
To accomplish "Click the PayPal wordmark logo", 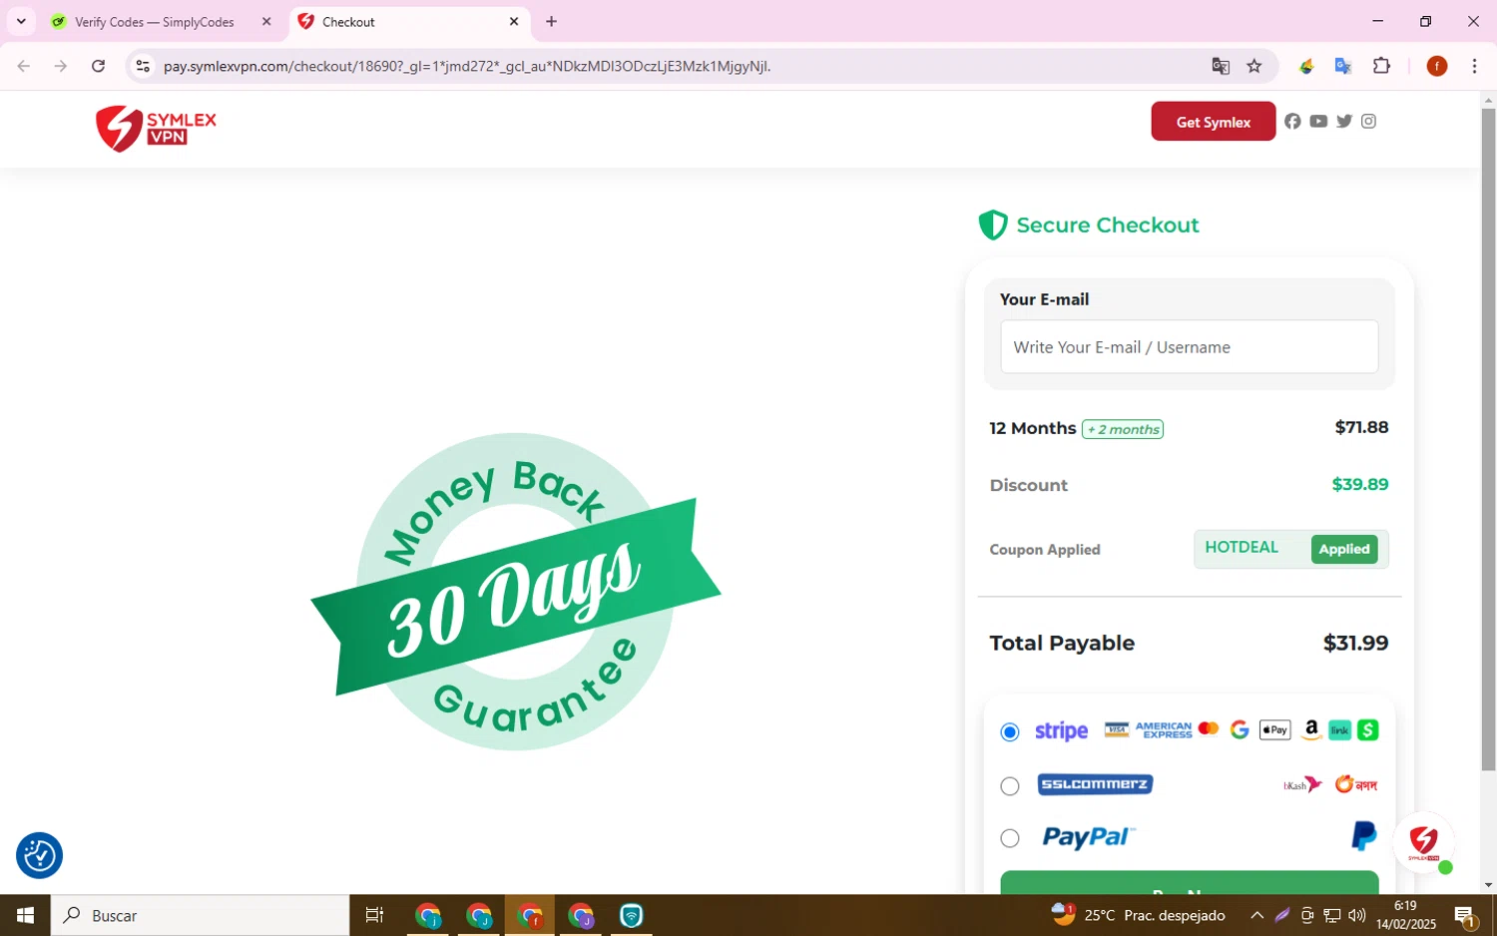I will (x=1088, y=837).
